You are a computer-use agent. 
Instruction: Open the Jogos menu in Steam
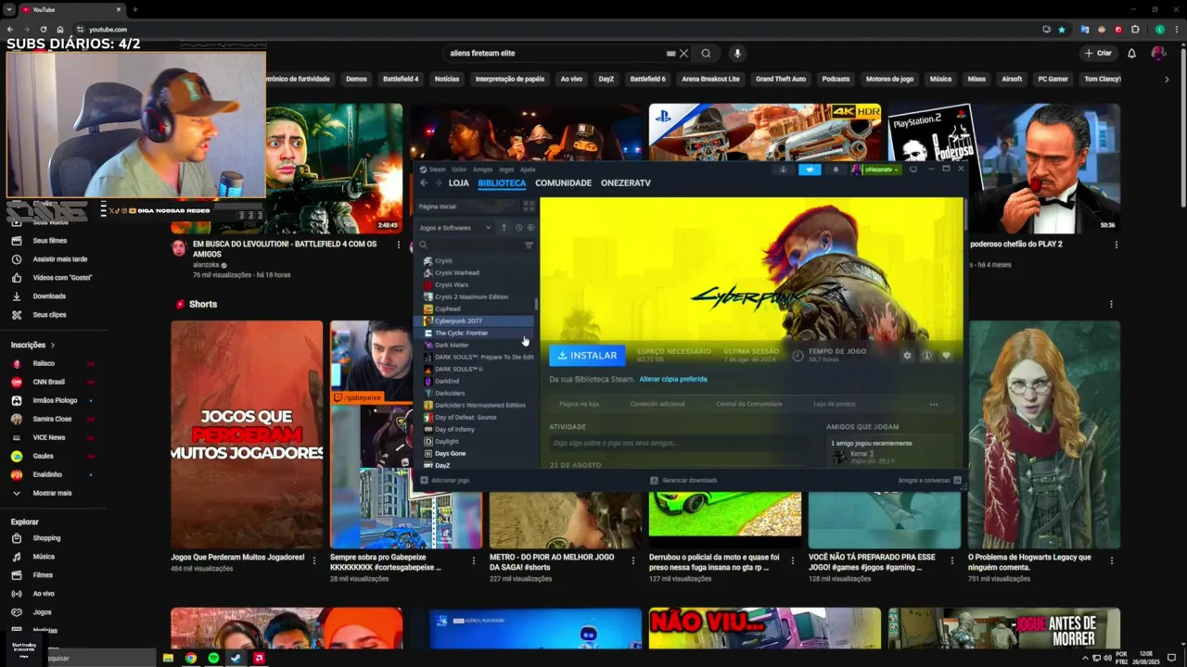pos(506,170)
